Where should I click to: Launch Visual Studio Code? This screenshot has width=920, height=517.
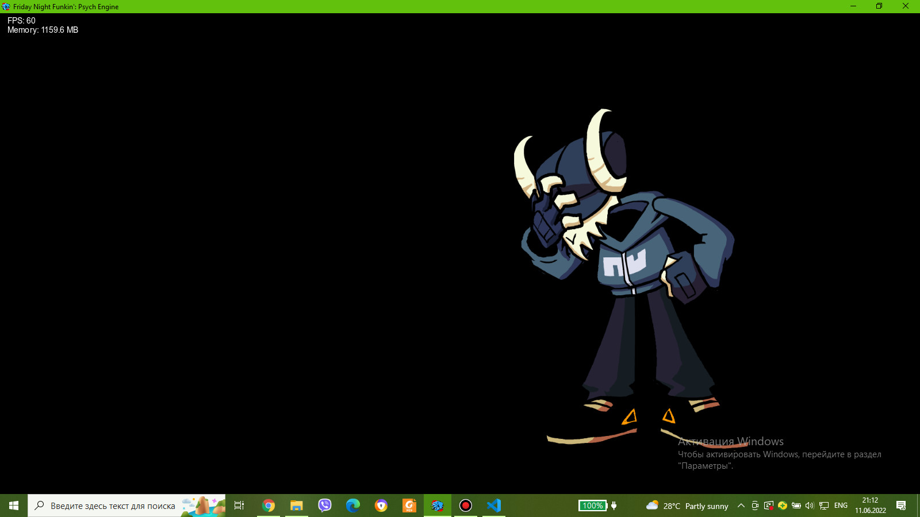493,506
